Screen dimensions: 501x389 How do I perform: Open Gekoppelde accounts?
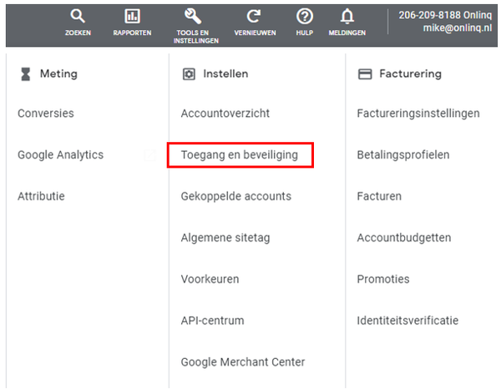236,196
